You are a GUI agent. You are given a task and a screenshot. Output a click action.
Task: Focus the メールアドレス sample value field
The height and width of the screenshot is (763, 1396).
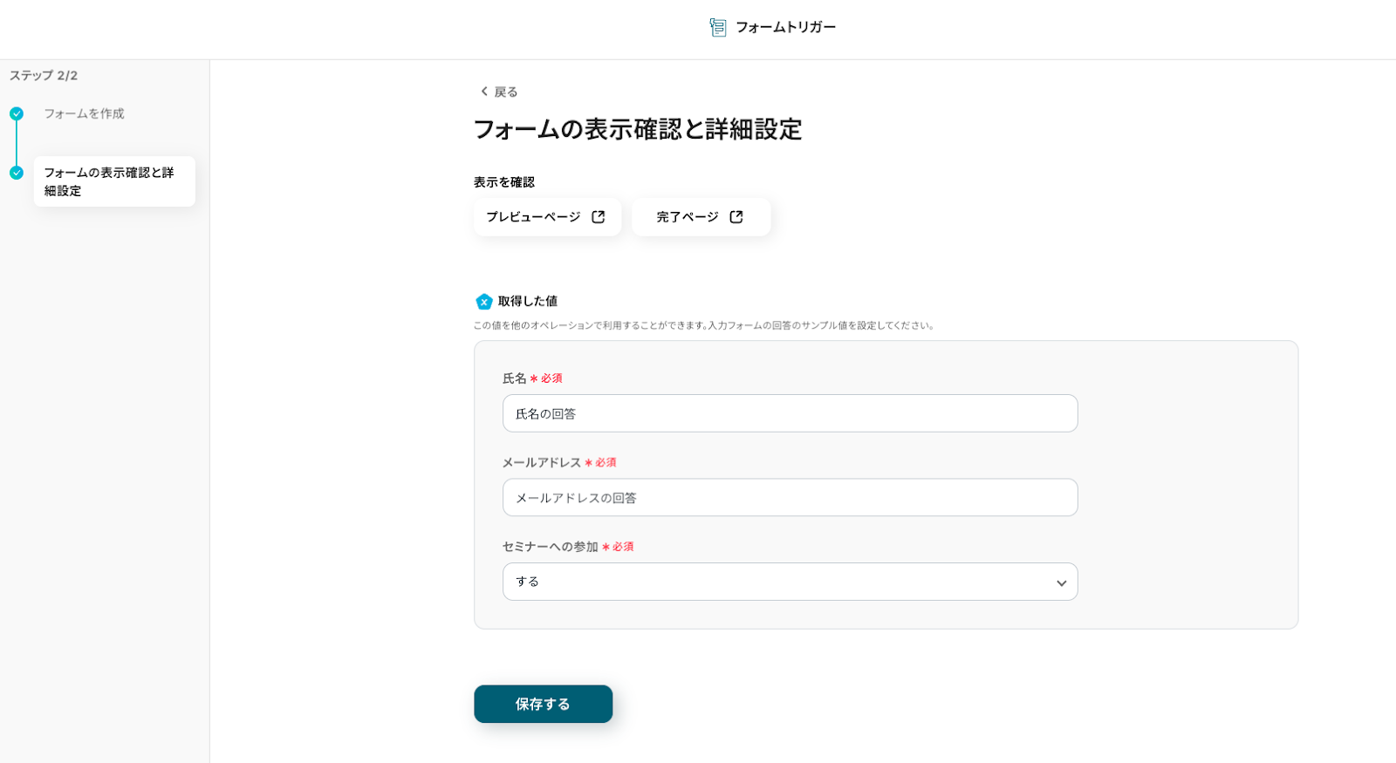tap(790, 498)
